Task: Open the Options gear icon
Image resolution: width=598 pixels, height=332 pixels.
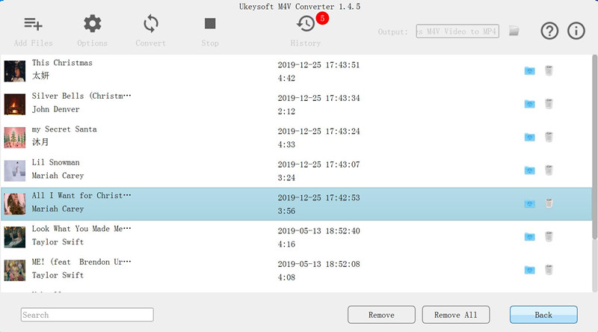Action: coord(92,24)
